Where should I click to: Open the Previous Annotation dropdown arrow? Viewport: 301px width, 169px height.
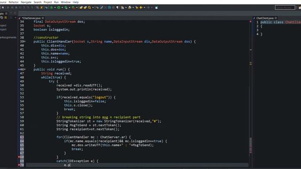[133, 8]
